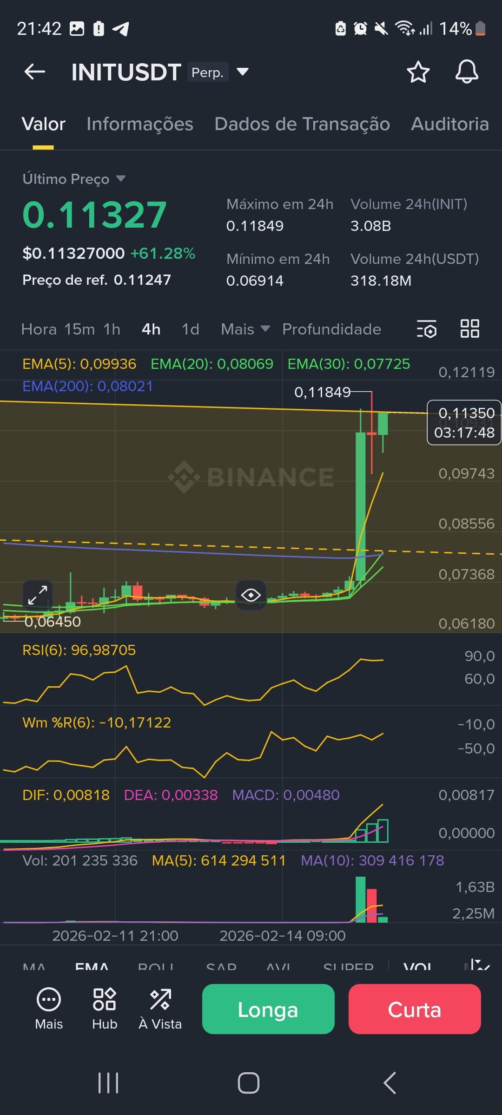
Task: Select the MA indicator option
Action: point(34,967)
